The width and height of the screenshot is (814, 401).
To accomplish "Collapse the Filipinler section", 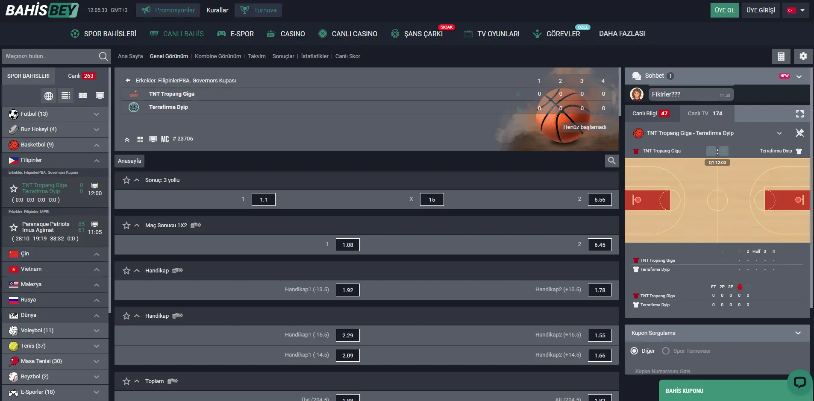I will click(55, 160).
